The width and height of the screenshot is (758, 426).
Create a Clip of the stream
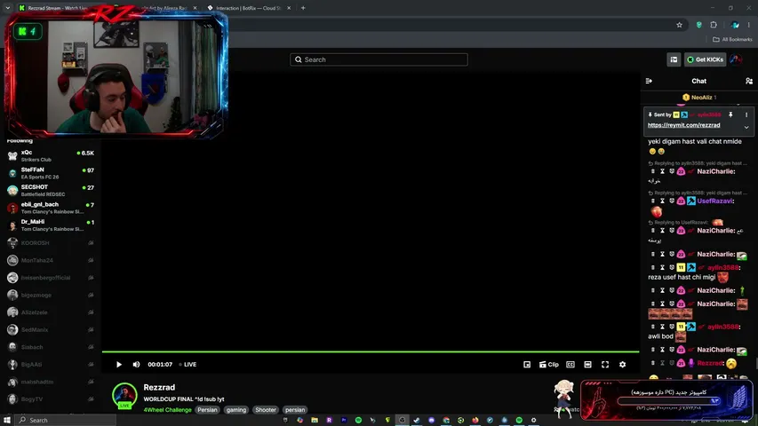point(548,365)
